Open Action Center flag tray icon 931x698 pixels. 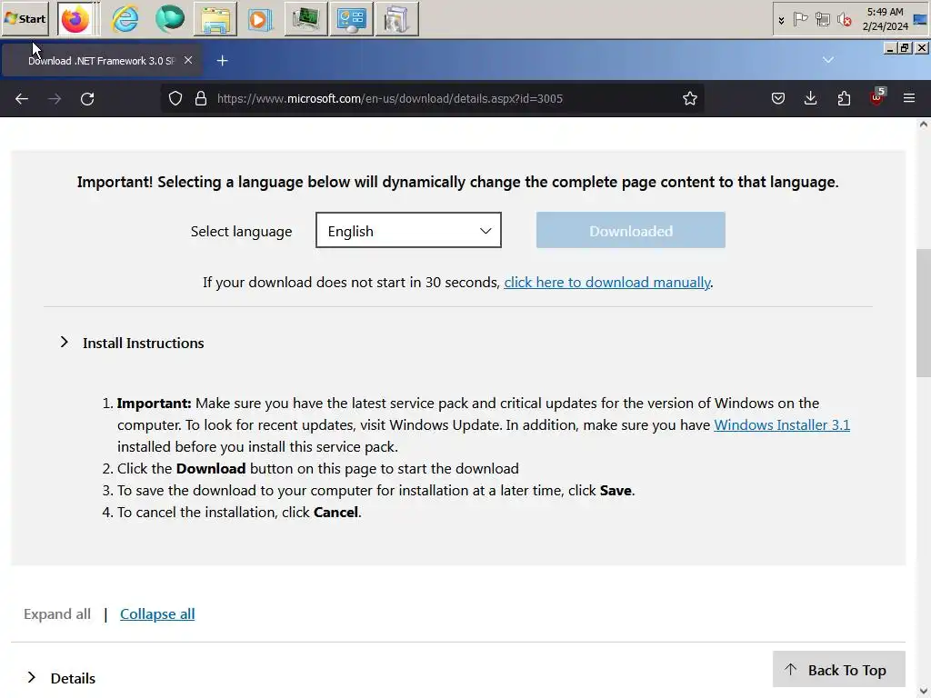coord(800,20)
